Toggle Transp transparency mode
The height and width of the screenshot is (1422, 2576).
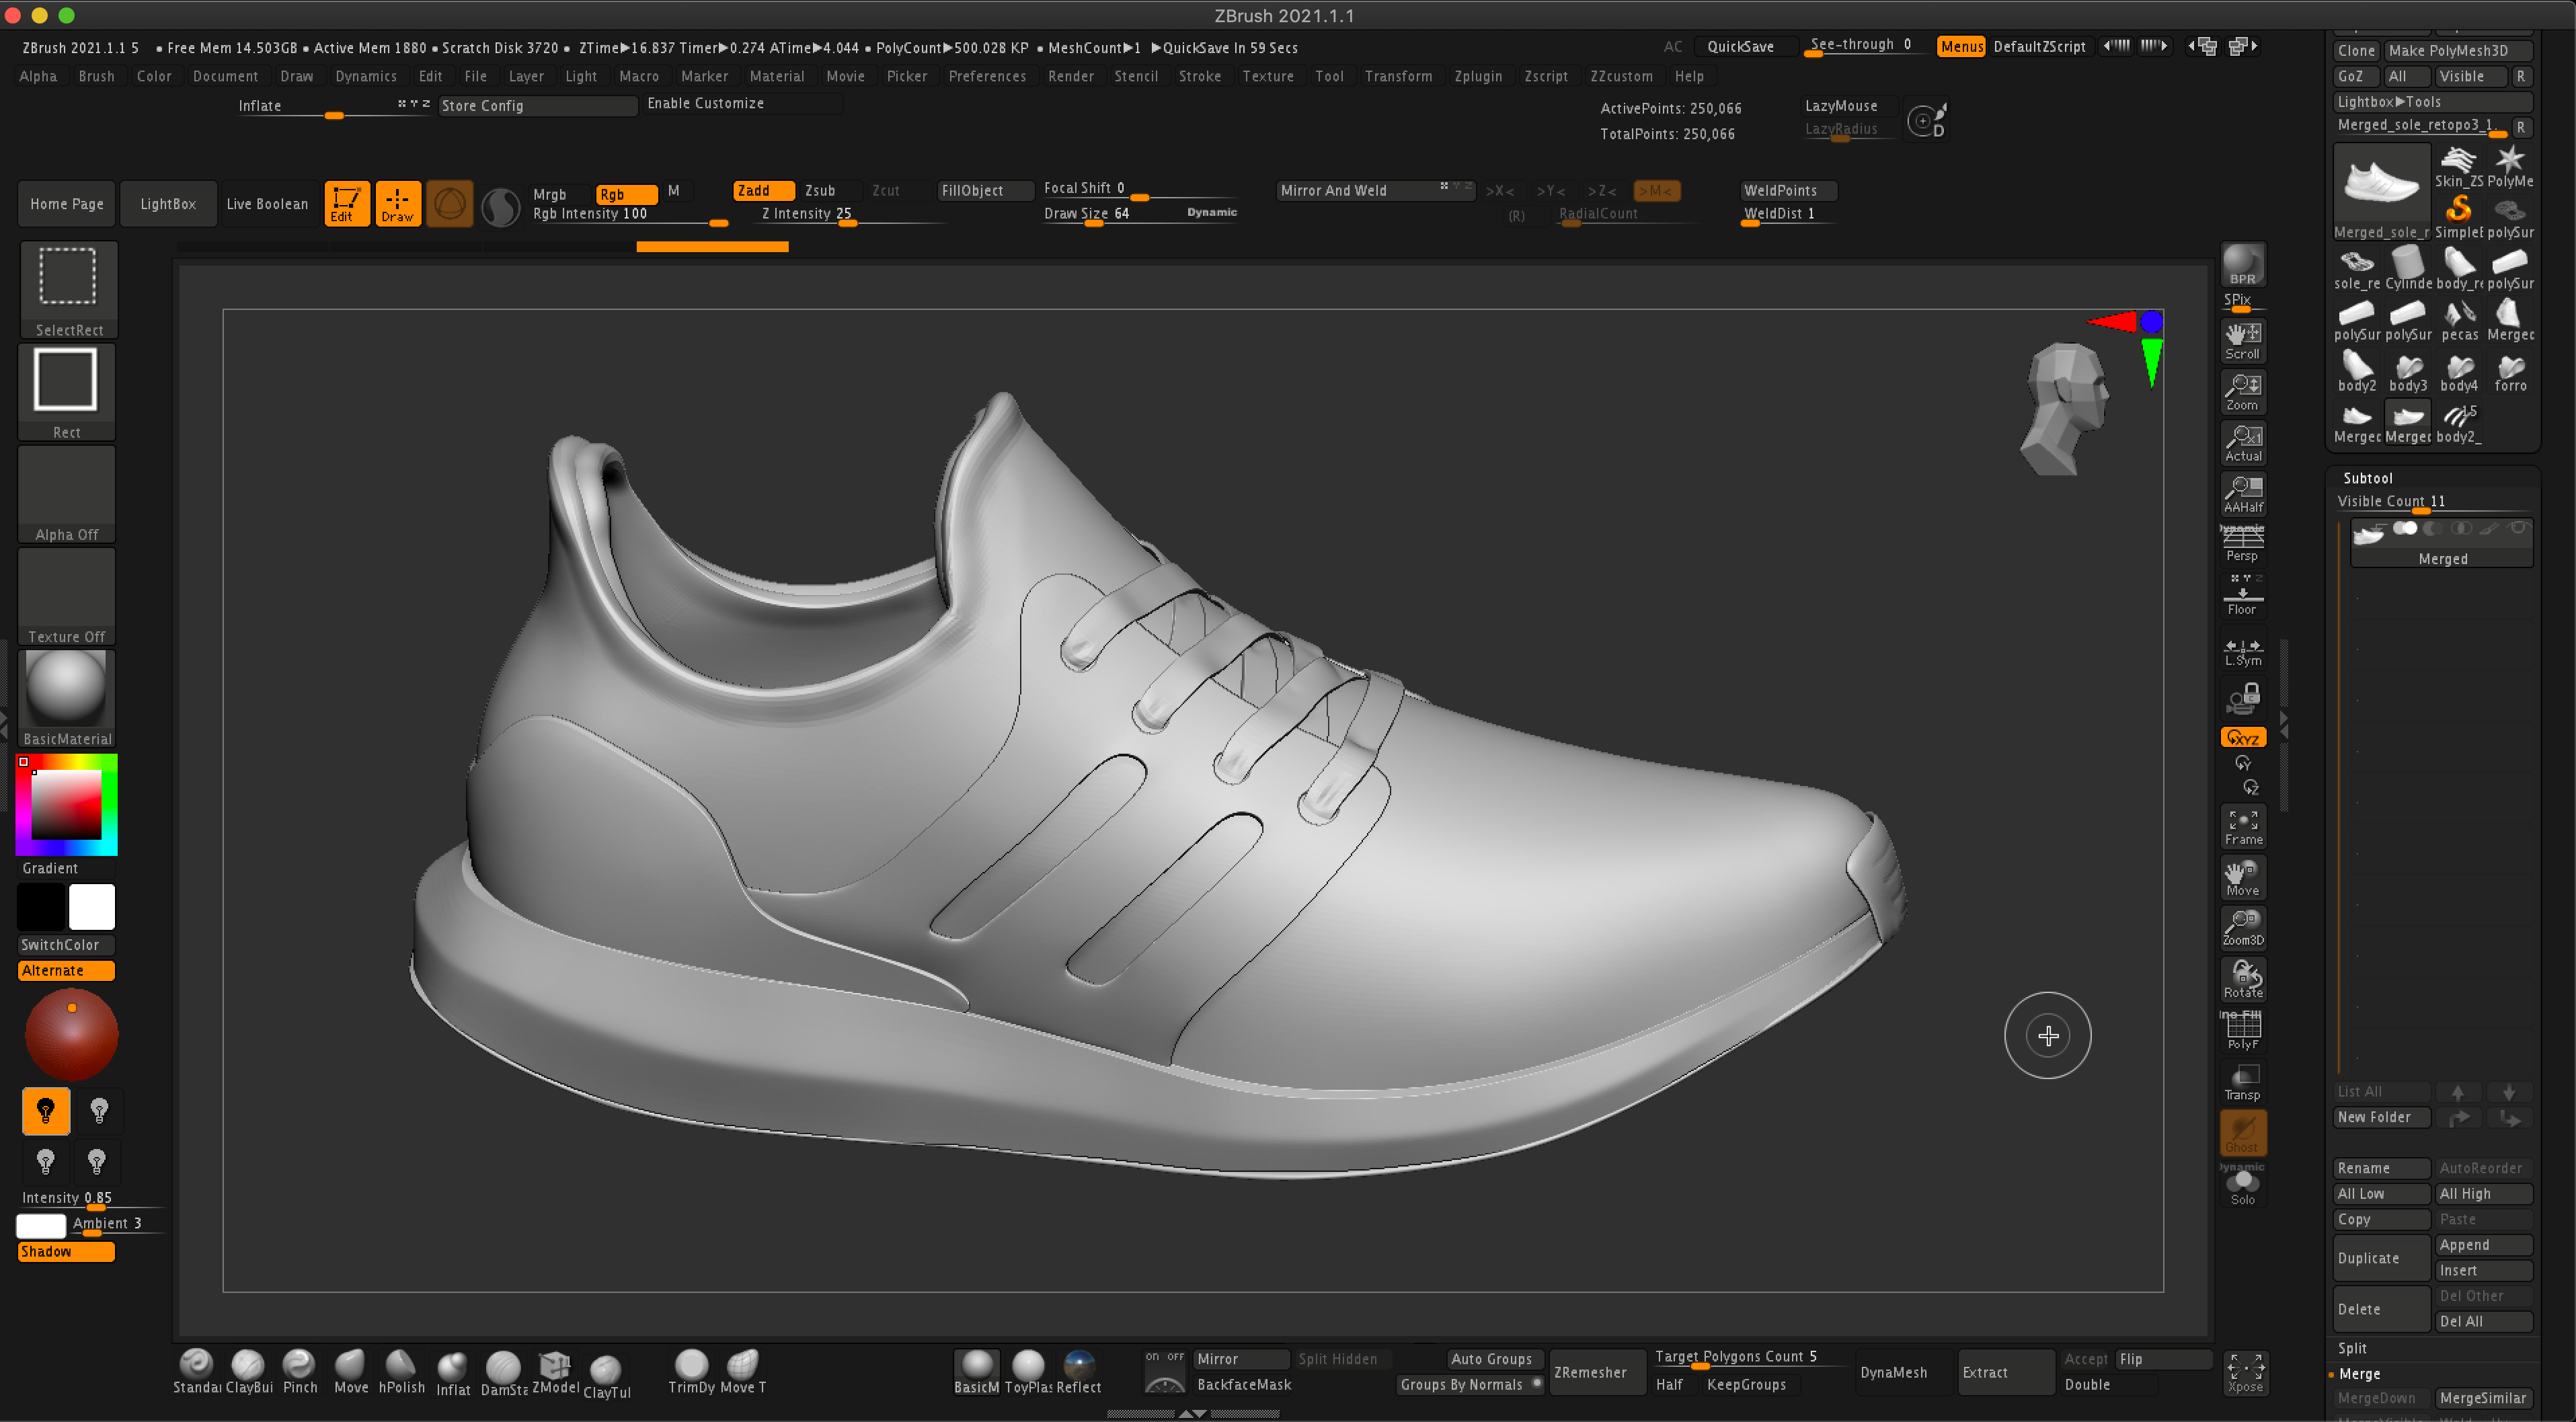click(2242, 1082)
